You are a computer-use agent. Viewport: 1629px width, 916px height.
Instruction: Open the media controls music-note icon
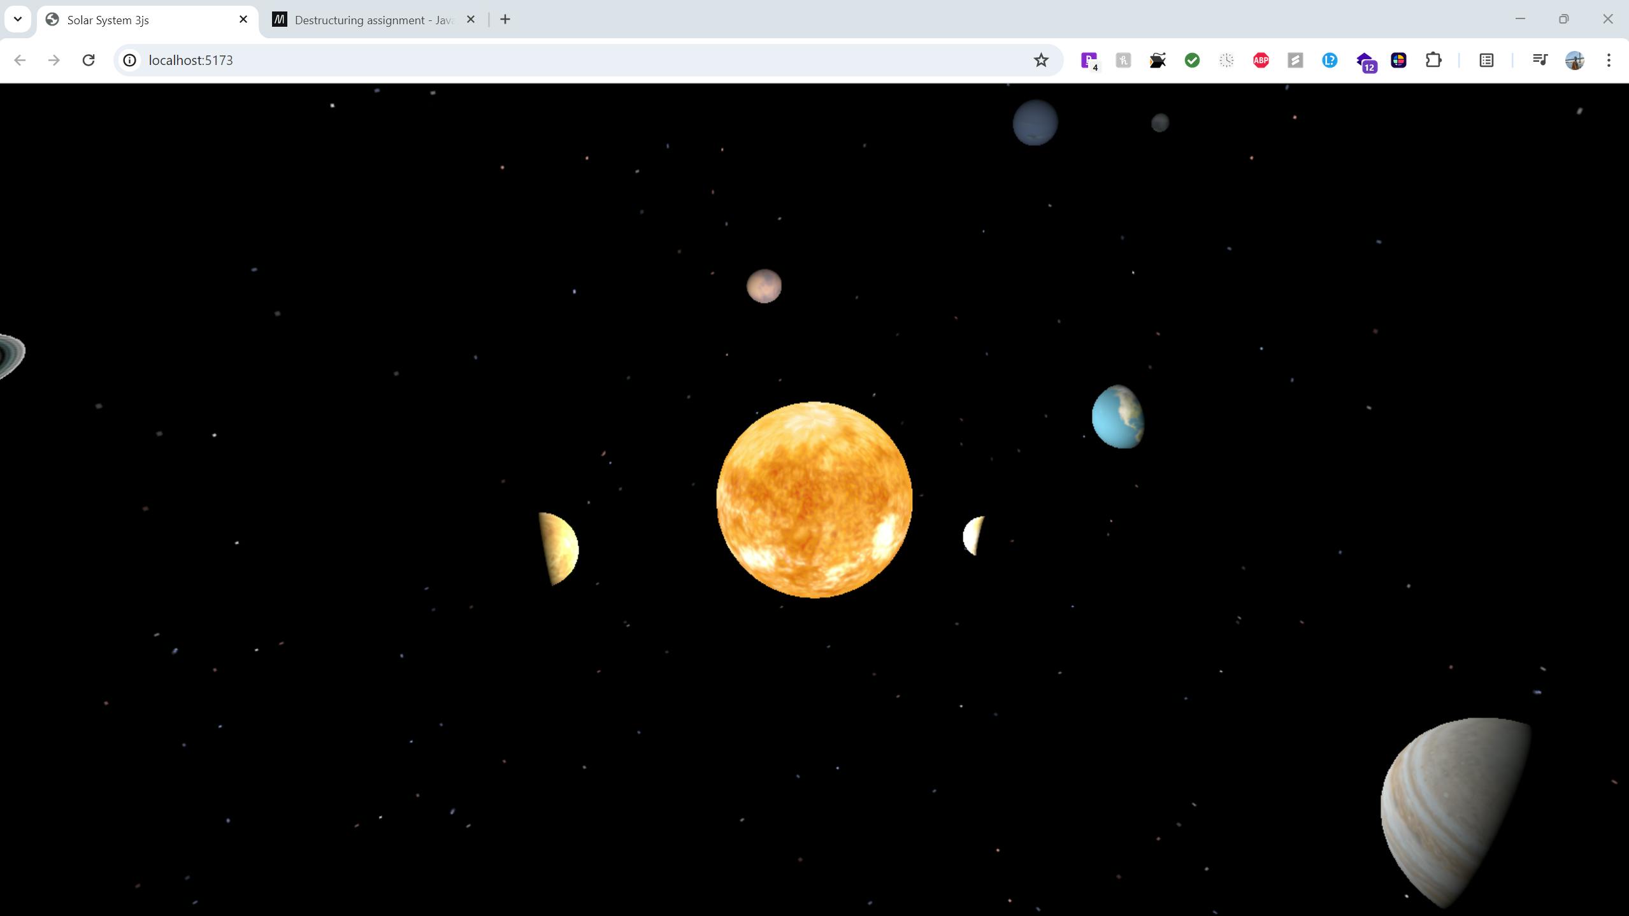(x=1540, y=60)
